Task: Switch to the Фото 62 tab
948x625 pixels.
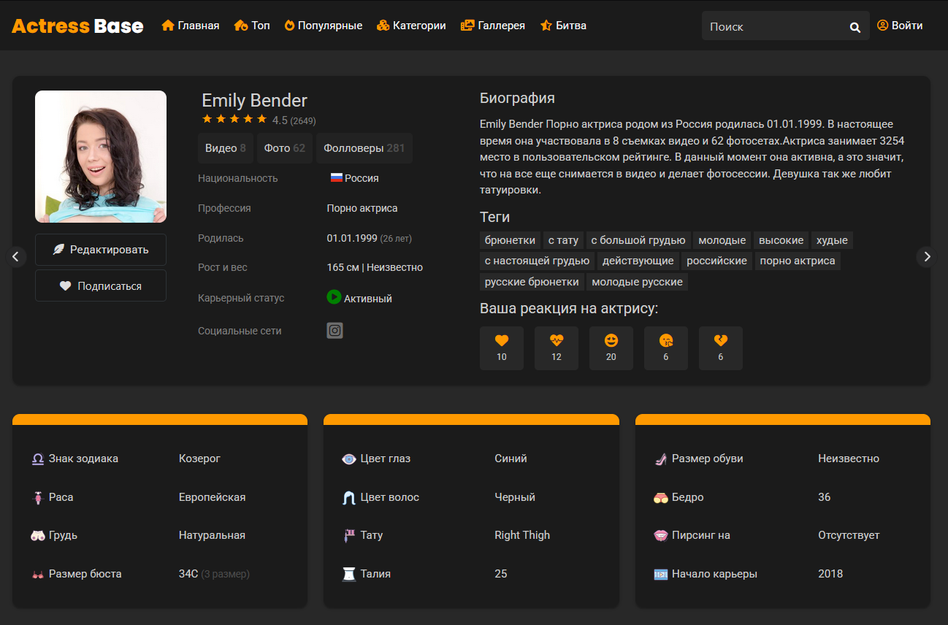Action: coord(285,148)
